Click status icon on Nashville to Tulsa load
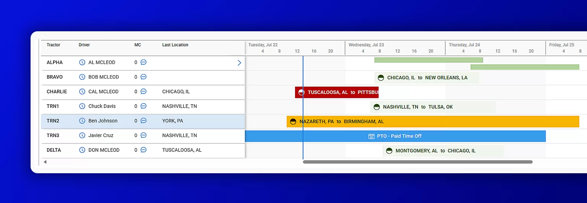Screen dimensions: 587x203 point(376,107)
